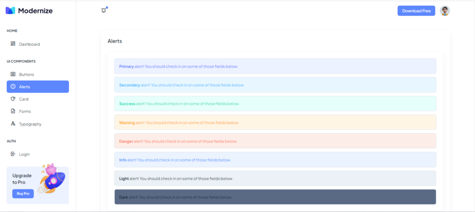Click the orange Warning alert box
The width and height of the screenshot is (475, 212).
click(x=275, y=122)
